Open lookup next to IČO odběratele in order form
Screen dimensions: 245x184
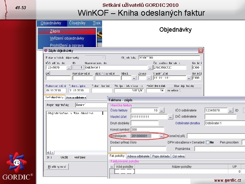tap(69, 67)
